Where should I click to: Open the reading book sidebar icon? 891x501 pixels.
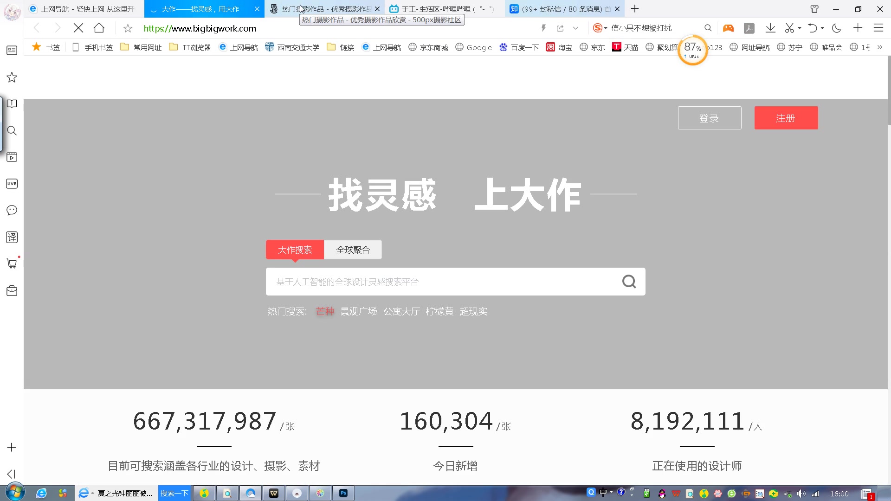click(12, 103)
